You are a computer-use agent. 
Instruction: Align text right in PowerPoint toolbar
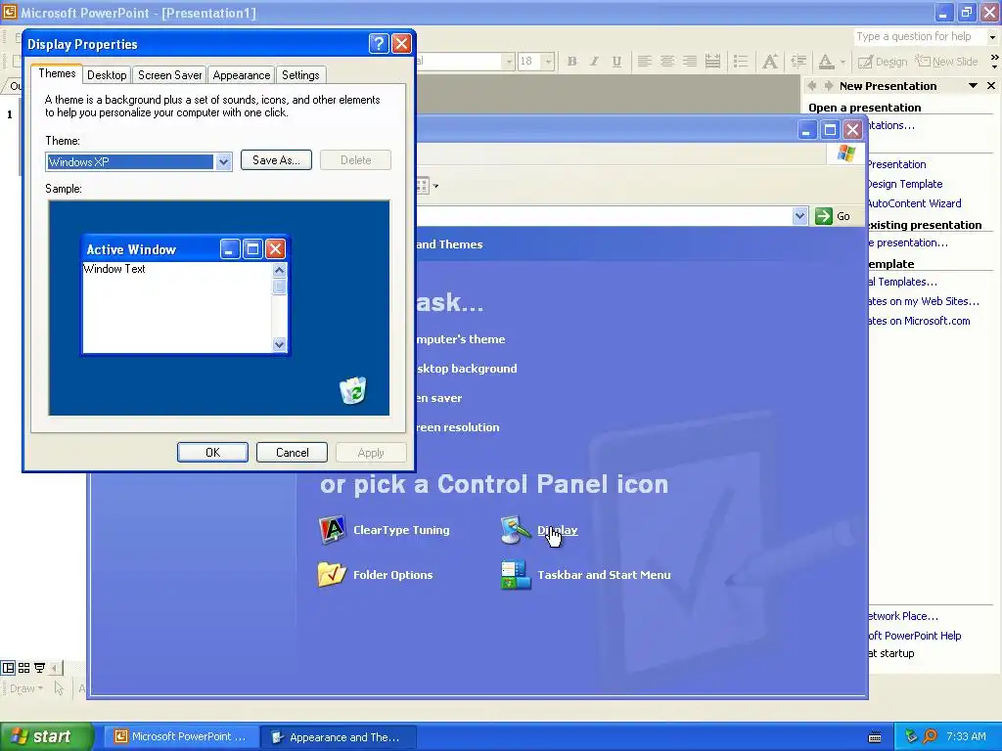[690, 62]
